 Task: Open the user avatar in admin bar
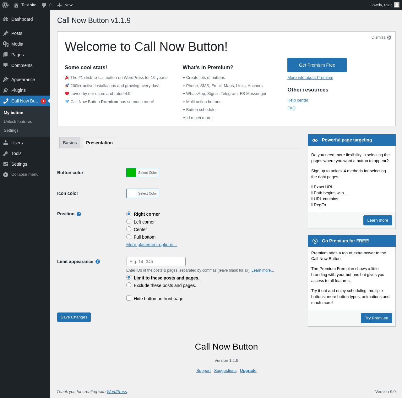pyautogui.click(x=397, y=5)
